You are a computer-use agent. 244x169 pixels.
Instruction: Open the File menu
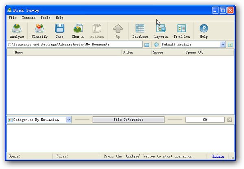[x=13, y=18]
